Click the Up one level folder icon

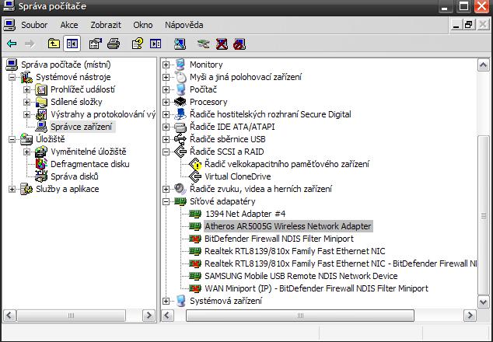pos(54,44)
